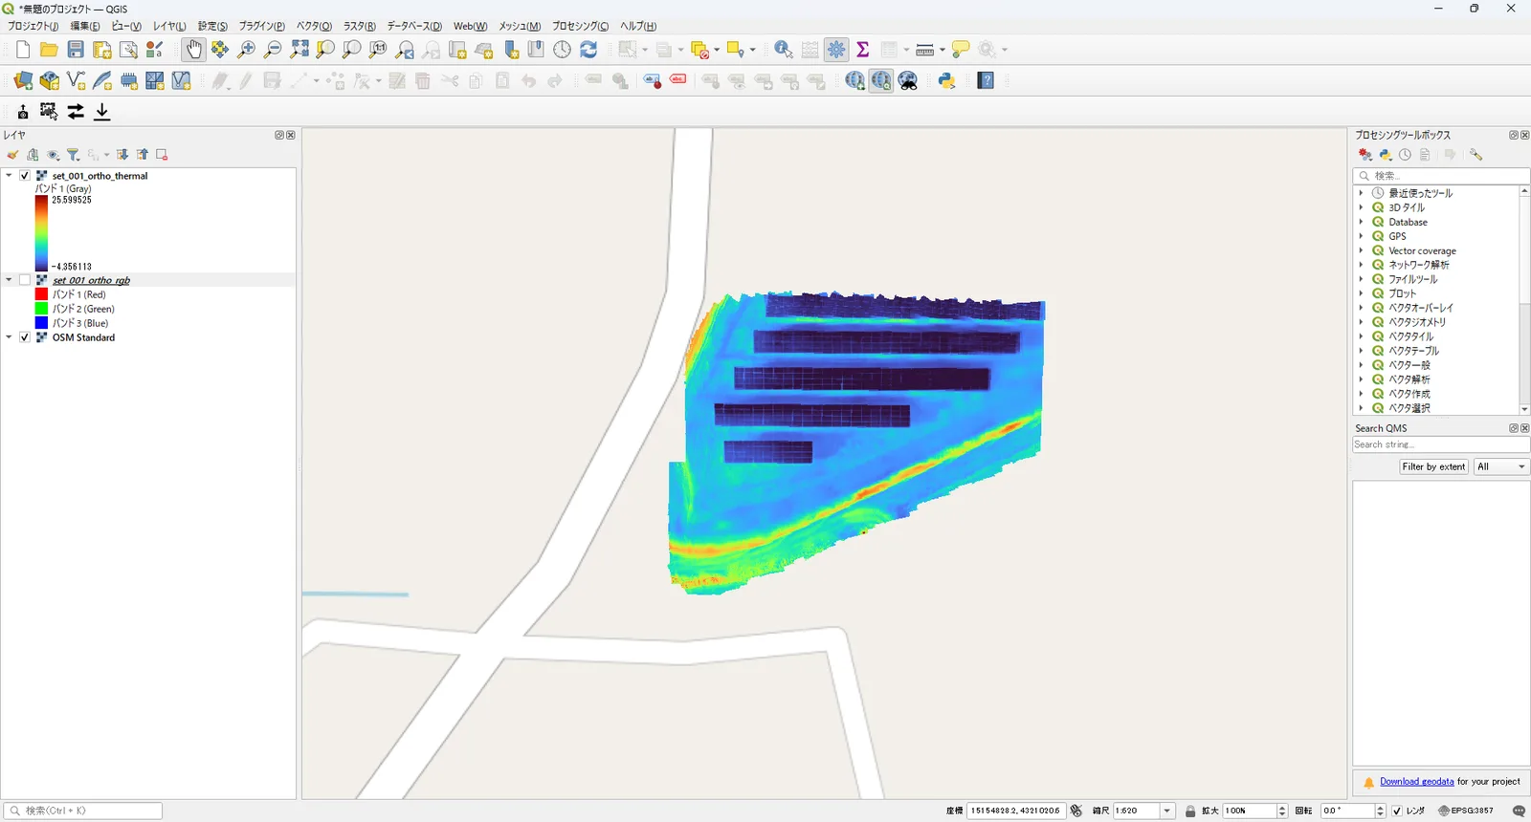Click the EPSG:3857 CRS indicator
This screenshot has width=1531, height=822.
pyautogui.click(x=1466, y=811)
